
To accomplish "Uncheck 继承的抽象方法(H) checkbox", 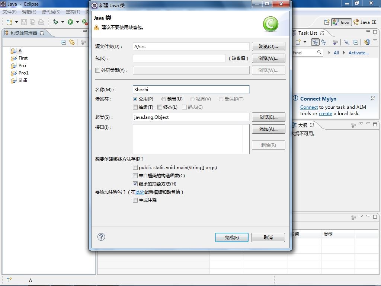I will (135, 184).
